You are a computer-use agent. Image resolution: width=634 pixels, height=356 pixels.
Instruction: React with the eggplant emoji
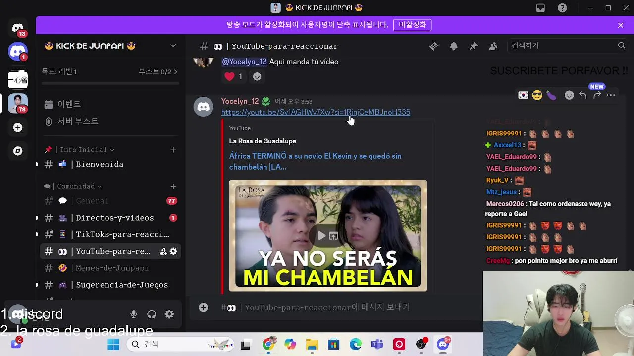pos(551,95)
